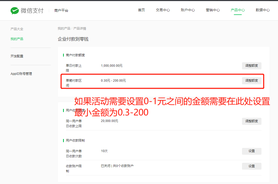Click 我的产品 breadcrumb link
This screenshot has width=278, height=184.
pyautogui.click(x=64, y=29)
